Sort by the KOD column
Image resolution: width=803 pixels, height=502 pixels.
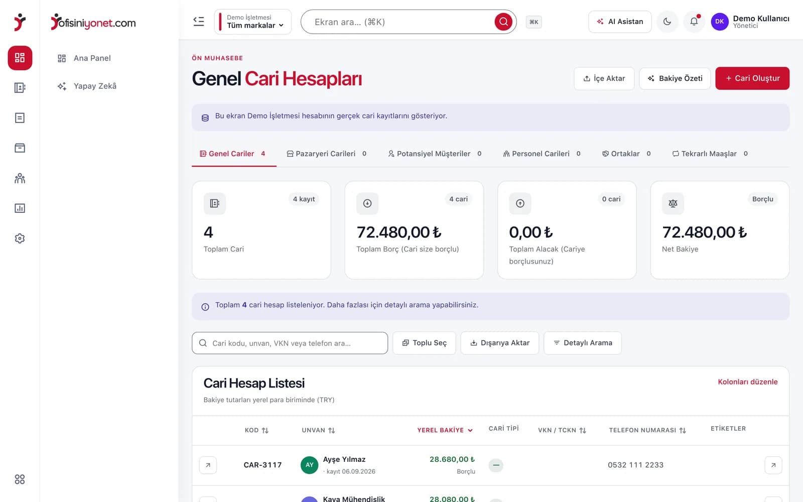(256, 430)
